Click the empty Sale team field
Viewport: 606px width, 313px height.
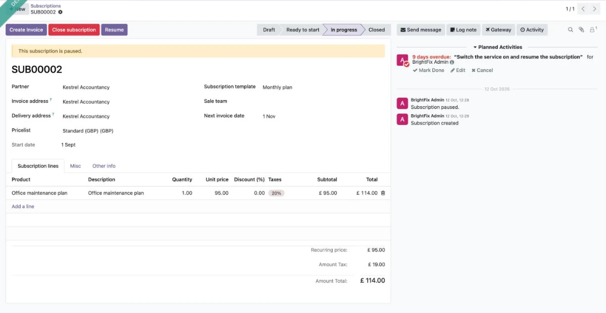(x=323, y=102)
